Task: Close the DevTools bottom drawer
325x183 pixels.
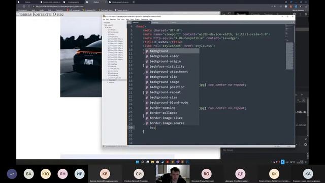Action: click(x=306, y=139)
